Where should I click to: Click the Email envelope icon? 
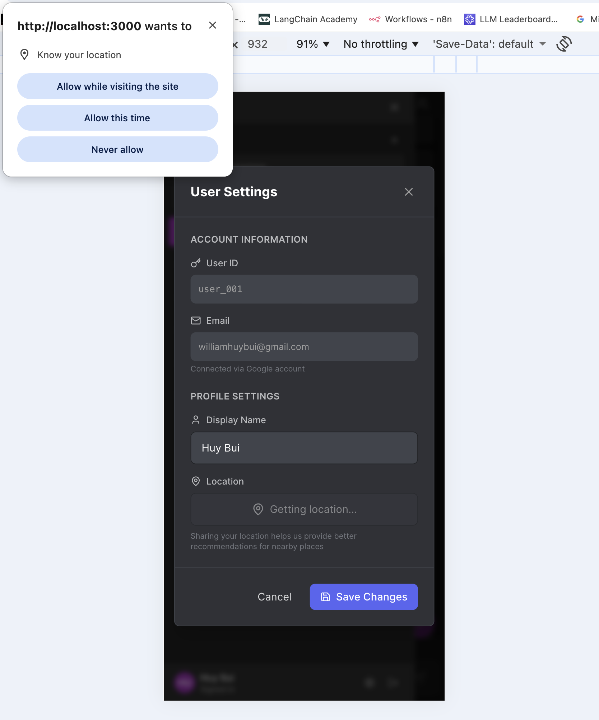point(196,321)
